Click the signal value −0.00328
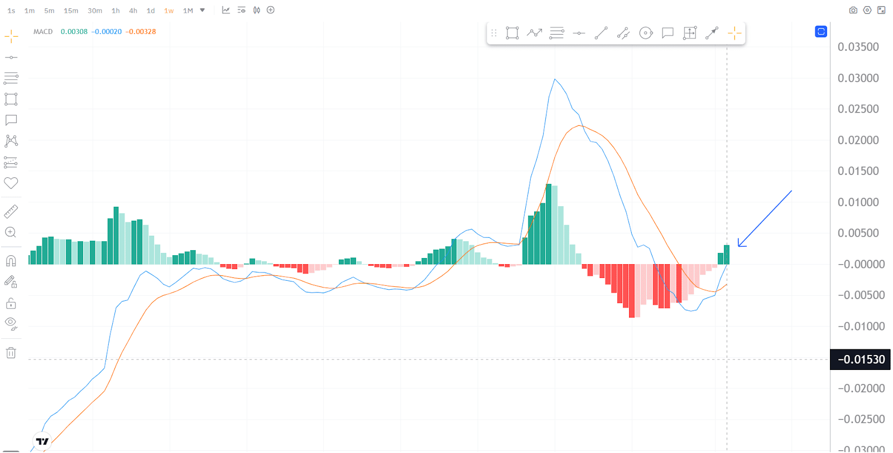The height and width of the screenshot is (453, 893). (x=141, y=32)
